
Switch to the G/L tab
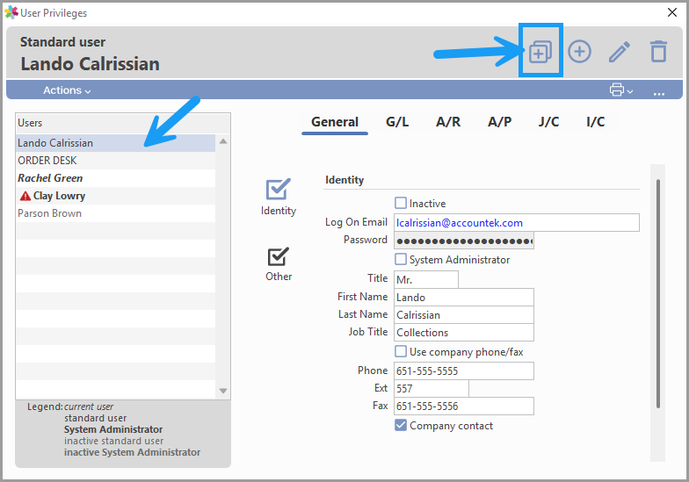[x=397, y=122]
